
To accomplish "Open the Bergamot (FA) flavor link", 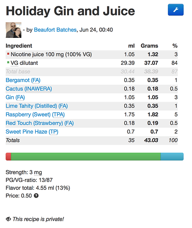I will point(23,80).
